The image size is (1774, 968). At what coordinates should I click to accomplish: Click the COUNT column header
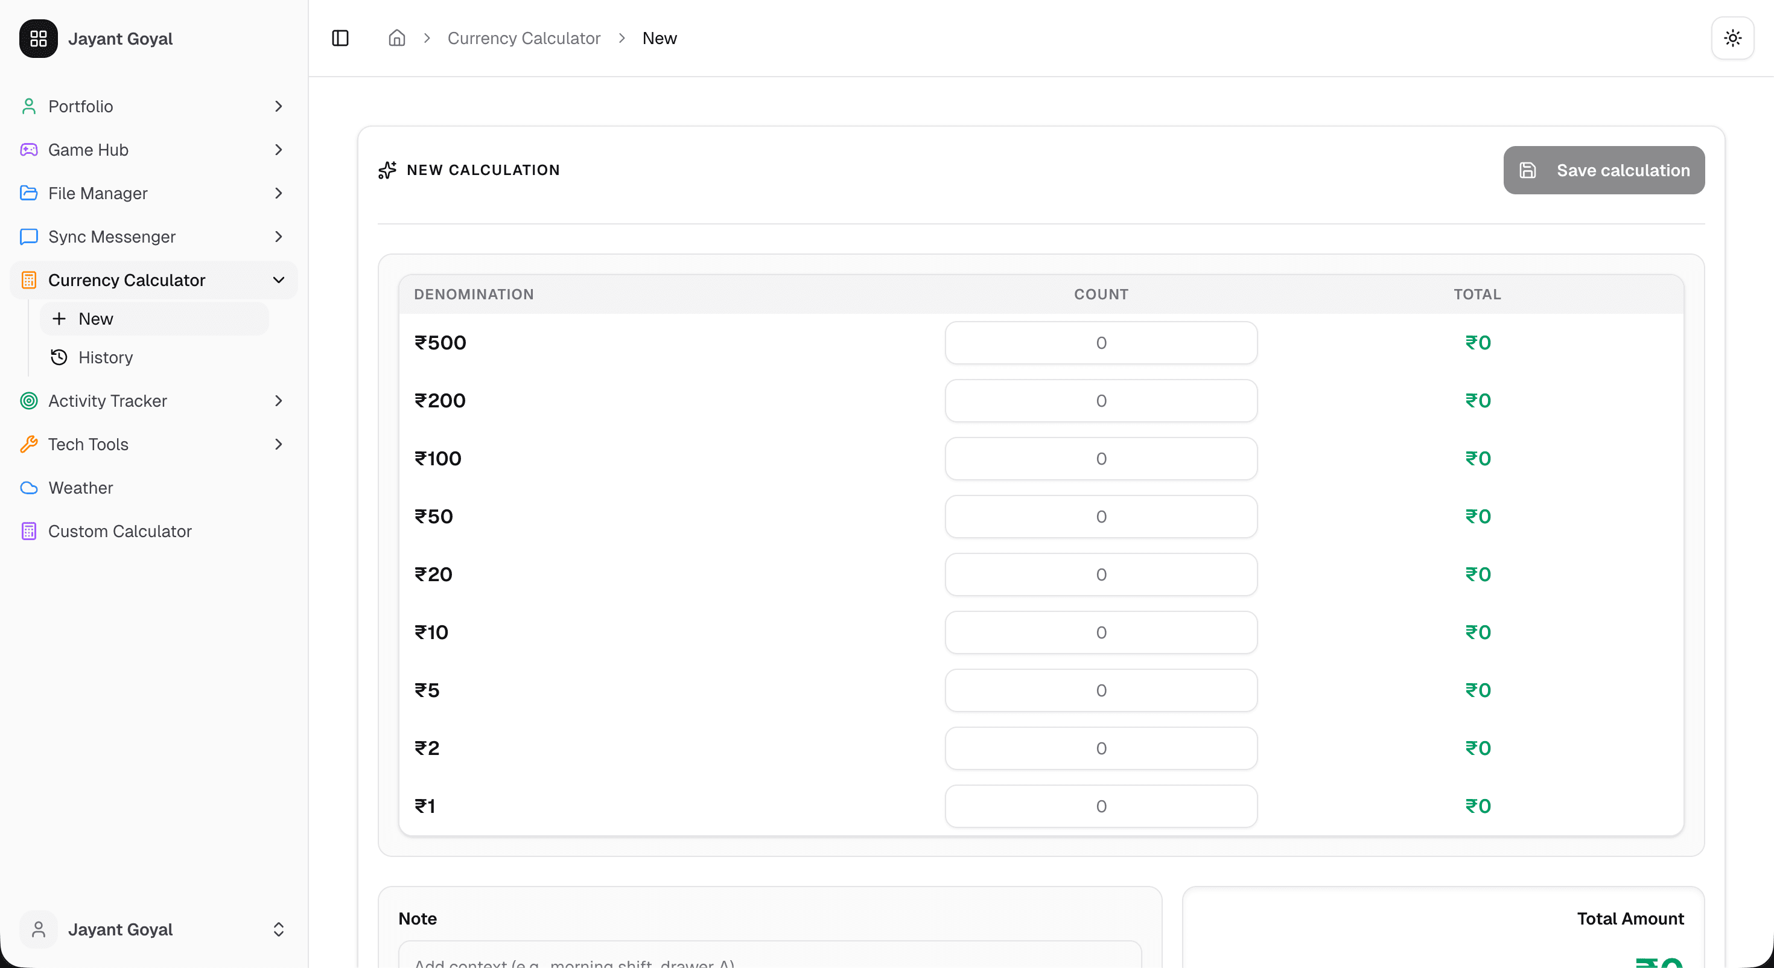point(1101,294)
